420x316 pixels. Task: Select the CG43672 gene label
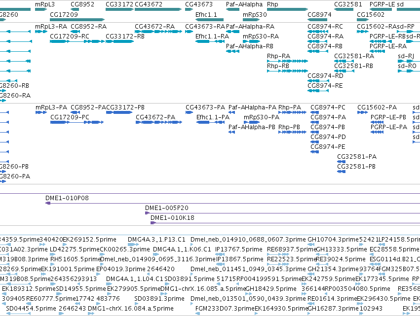coord(149,4)
